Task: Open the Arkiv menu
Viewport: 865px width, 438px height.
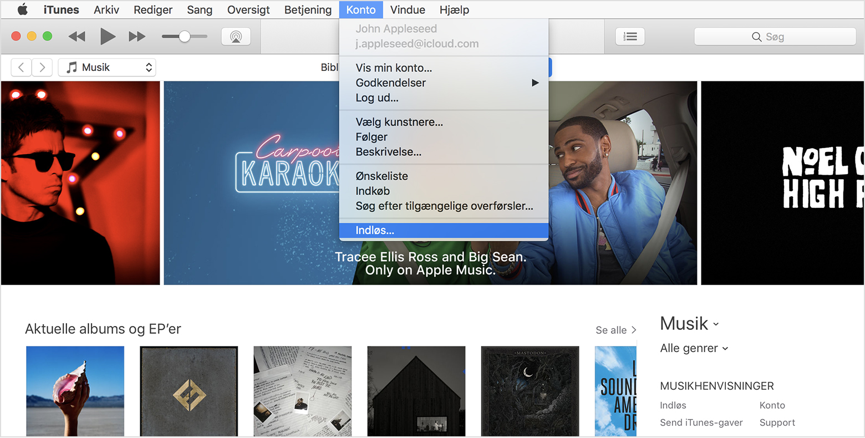Action: (106, 9)
